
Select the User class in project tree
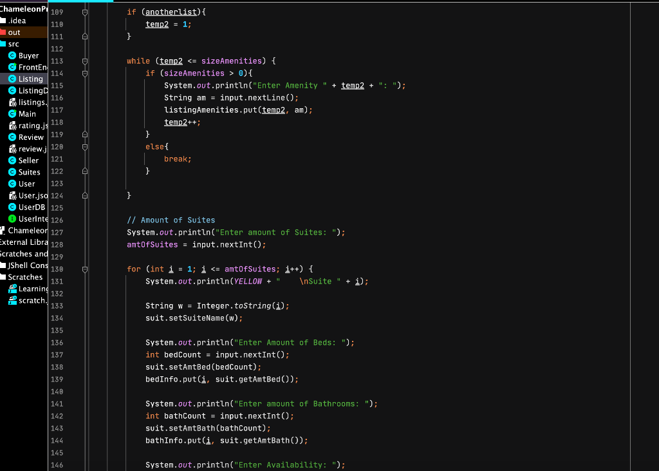pyautogui.click(x=24, y=184)
